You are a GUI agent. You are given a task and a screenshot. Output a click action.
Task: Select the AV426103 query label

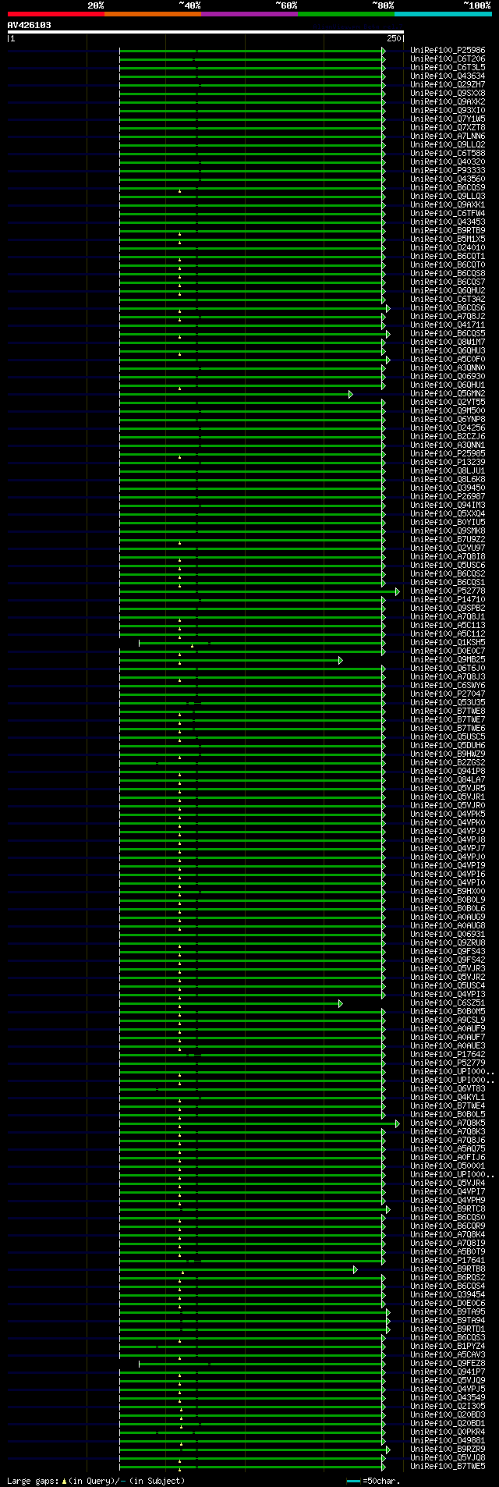pyautogui.click(x=30, y=25)
